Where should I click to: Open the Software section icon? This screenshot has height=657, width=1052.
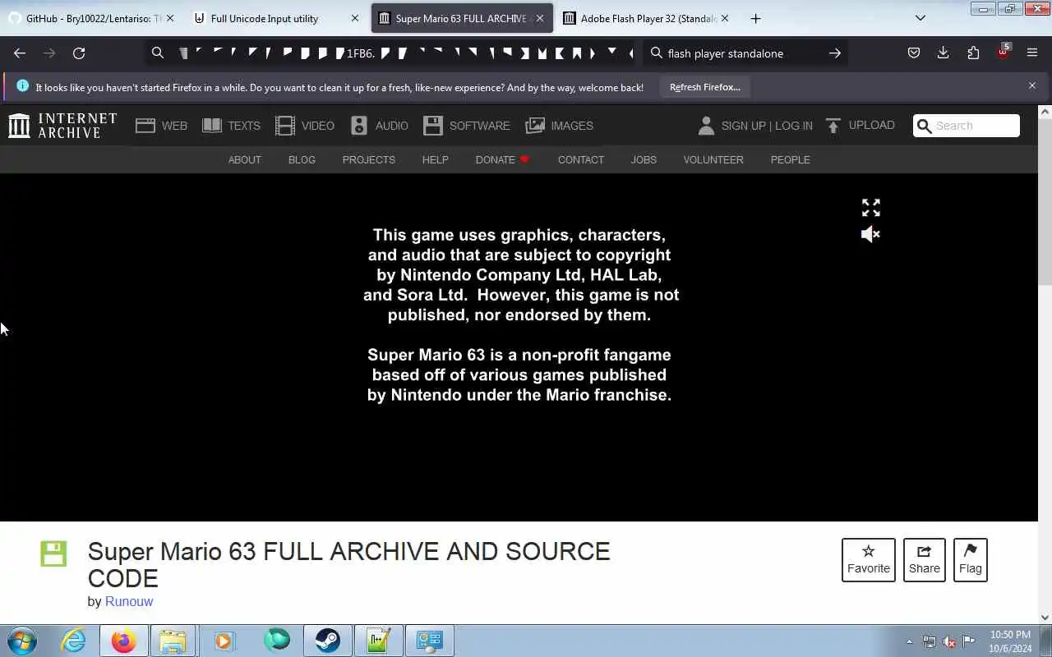pyautogui.click(x=433, y=126)
